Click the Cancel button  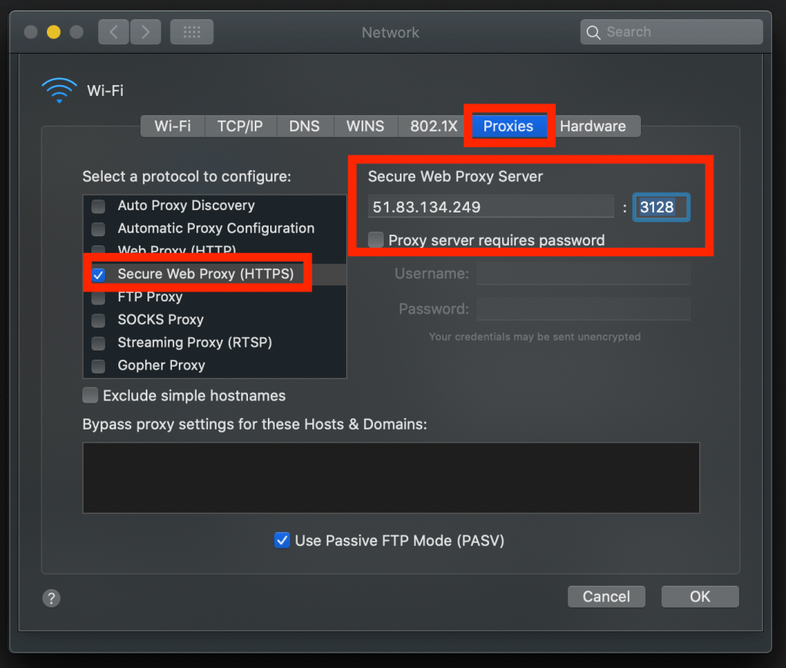click(x=606, y=597)
